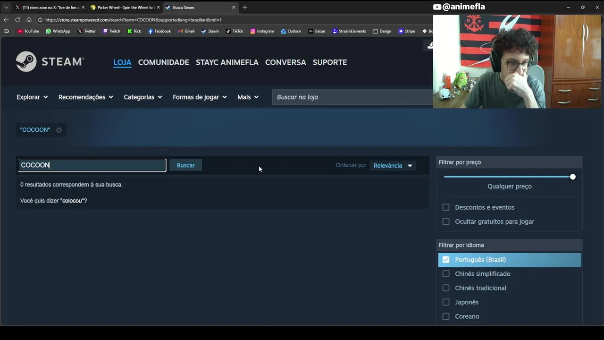This screenshot has height=340, width=604.
Task: Open the WhatsApp bookmark
Action: [x=58, y=31]
